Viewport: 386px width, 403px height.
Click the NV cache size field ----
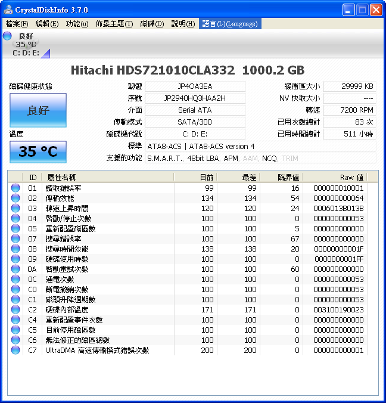pyautogui.click(x=350, y=98)
